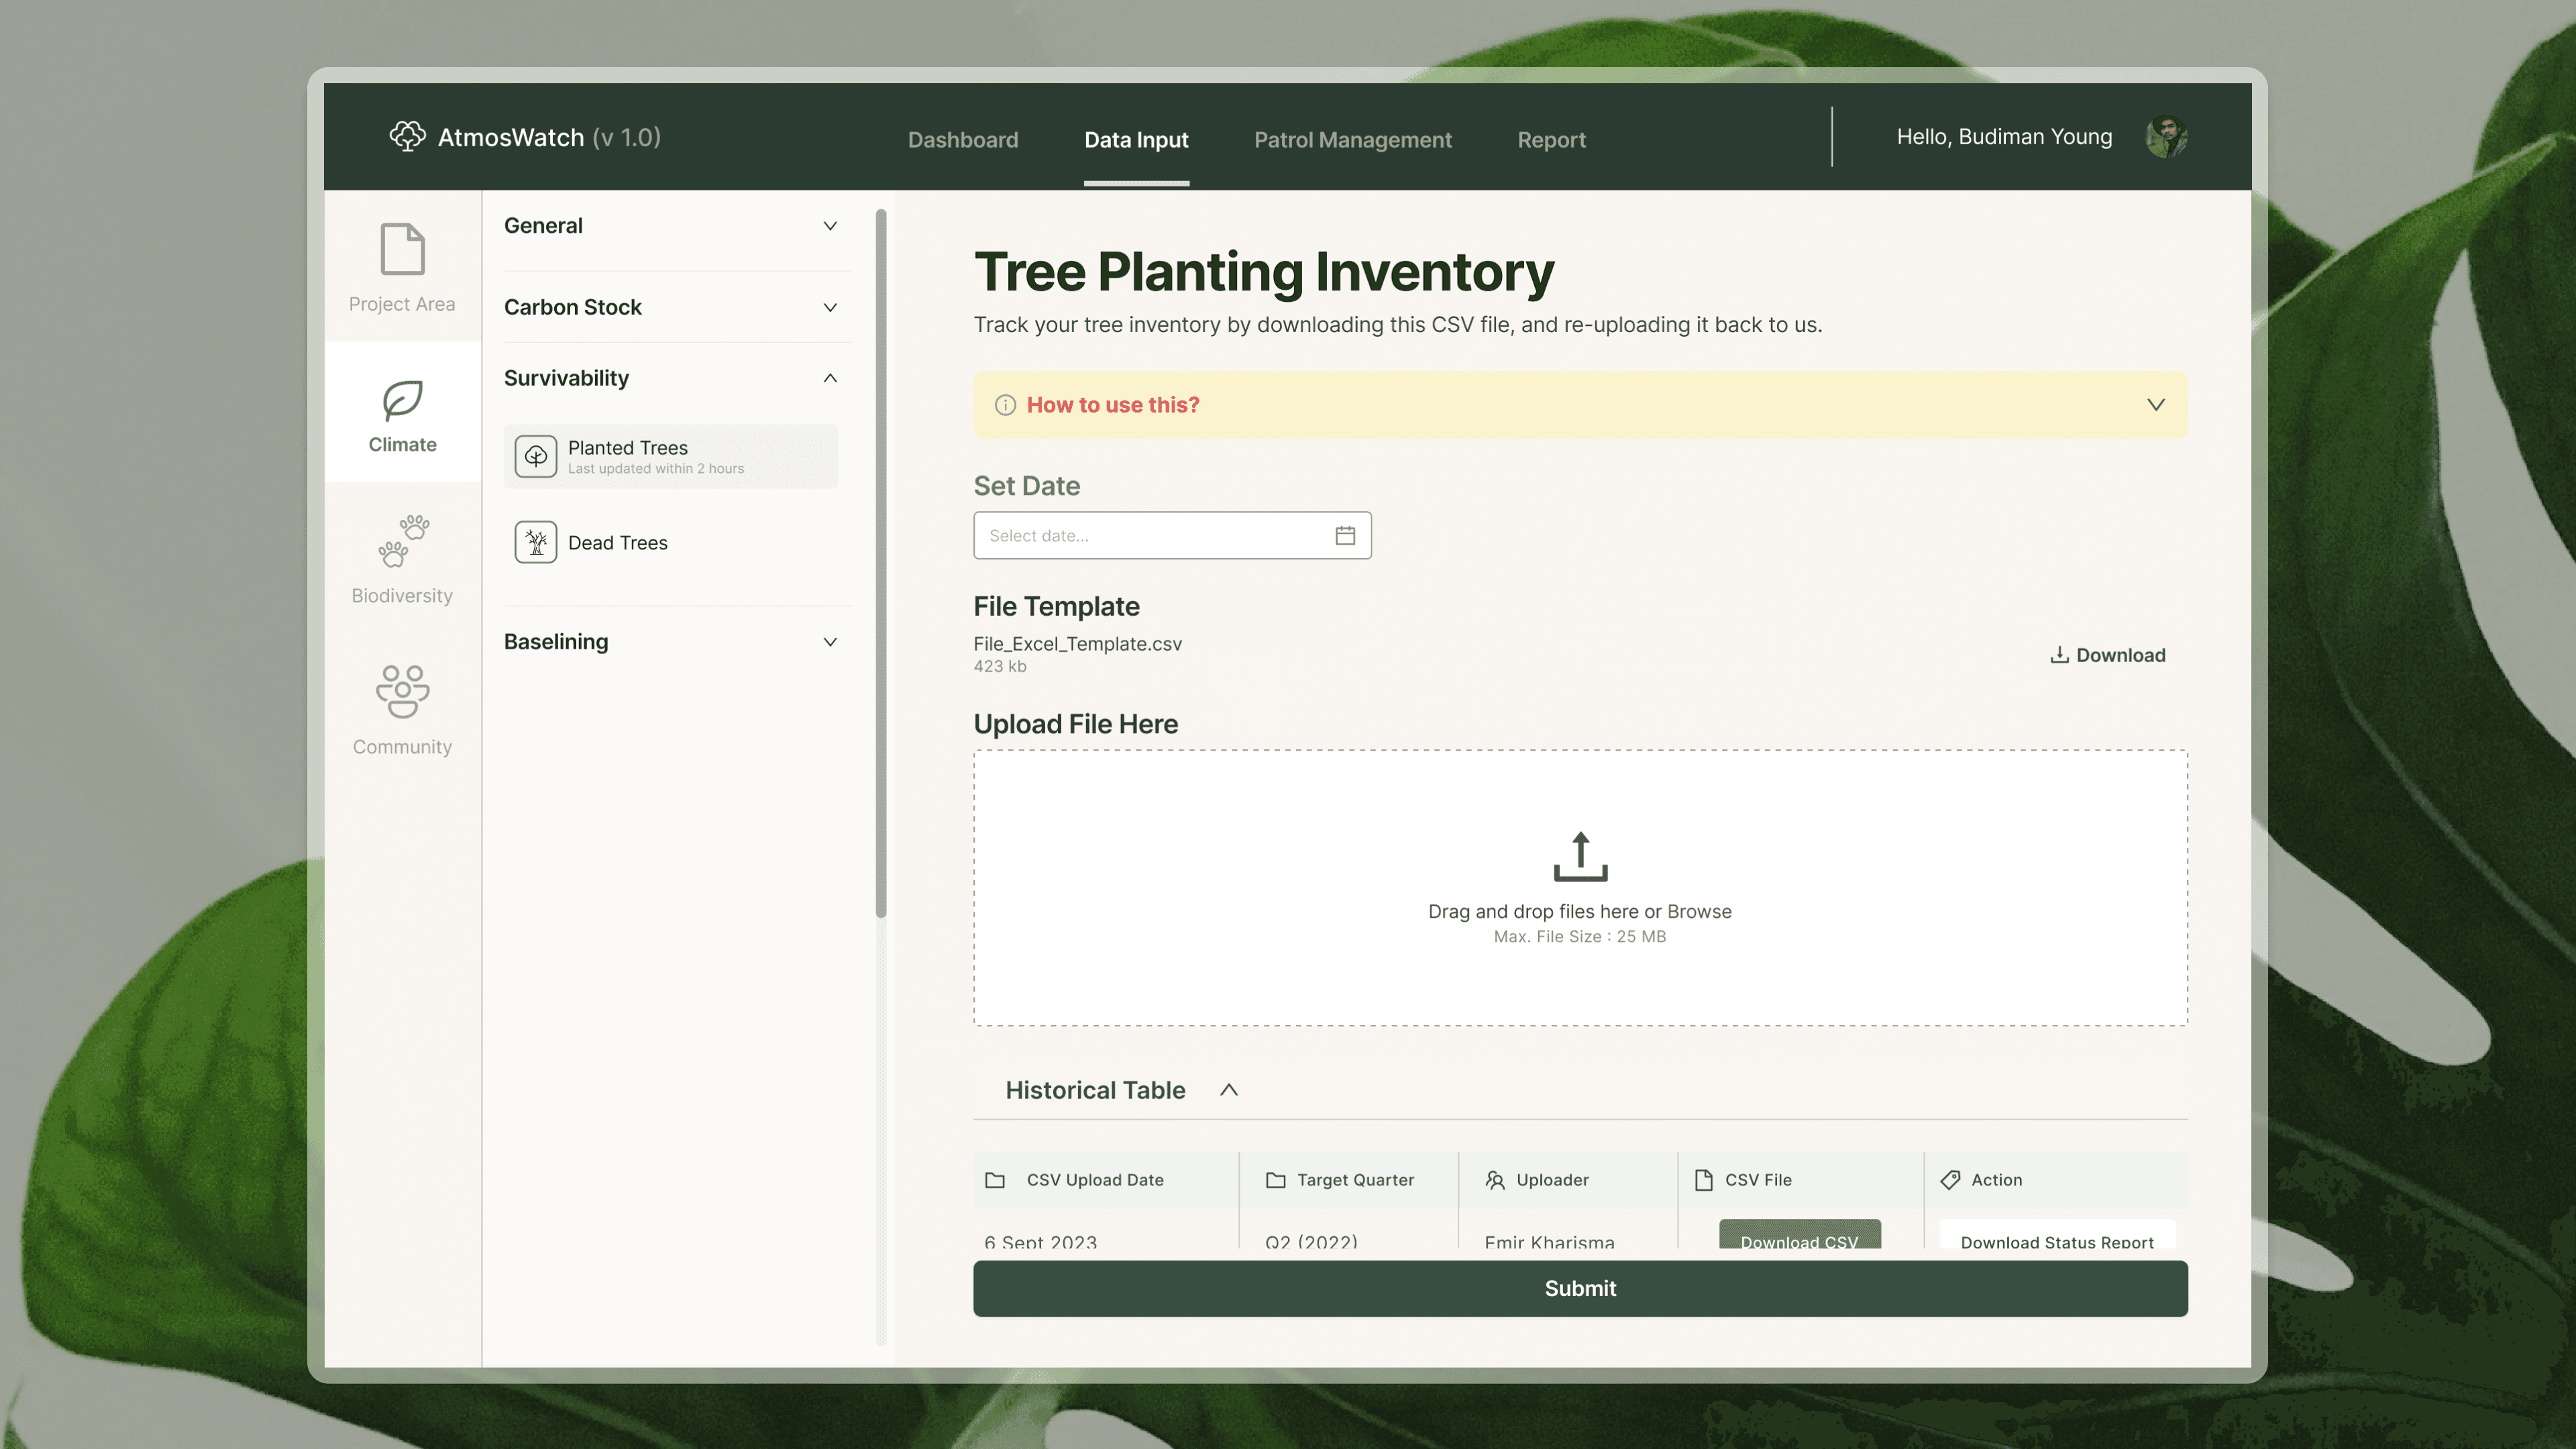The image size is (2576, 1449).
Task: Click the calendar icon in date field
Action: (x=1345, y=536)
